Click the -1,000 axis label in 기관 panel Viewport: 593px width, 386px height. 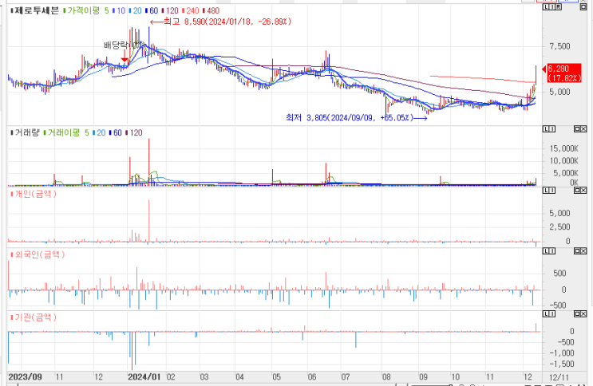pyautogui.click(x=562, y=353)
